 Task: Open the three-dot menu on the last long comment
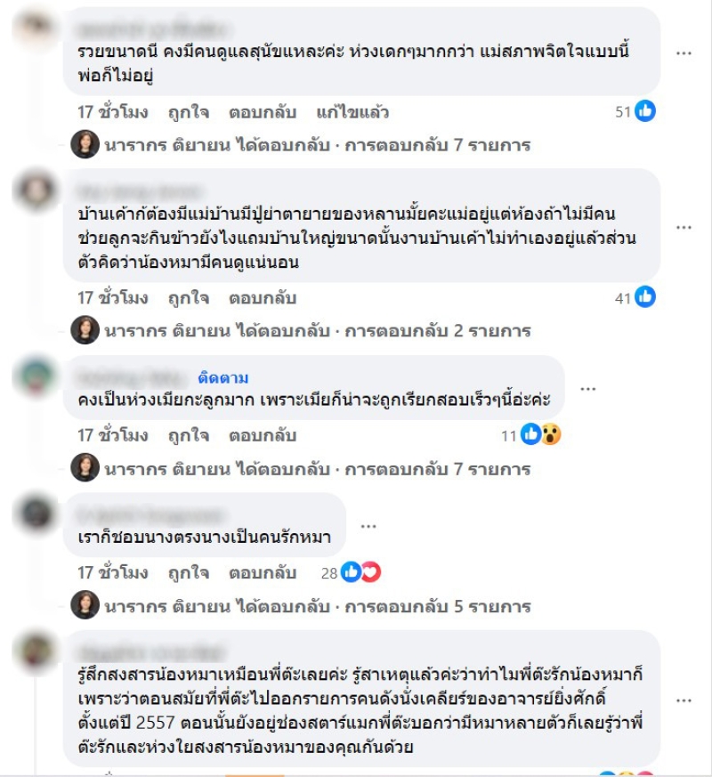pyautogui.click(x=684, y=700)
